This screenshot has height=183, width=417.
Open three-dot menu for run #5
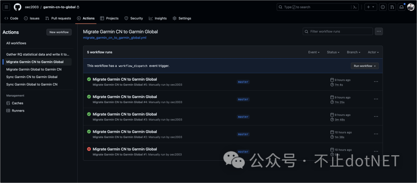click(376, 82)
